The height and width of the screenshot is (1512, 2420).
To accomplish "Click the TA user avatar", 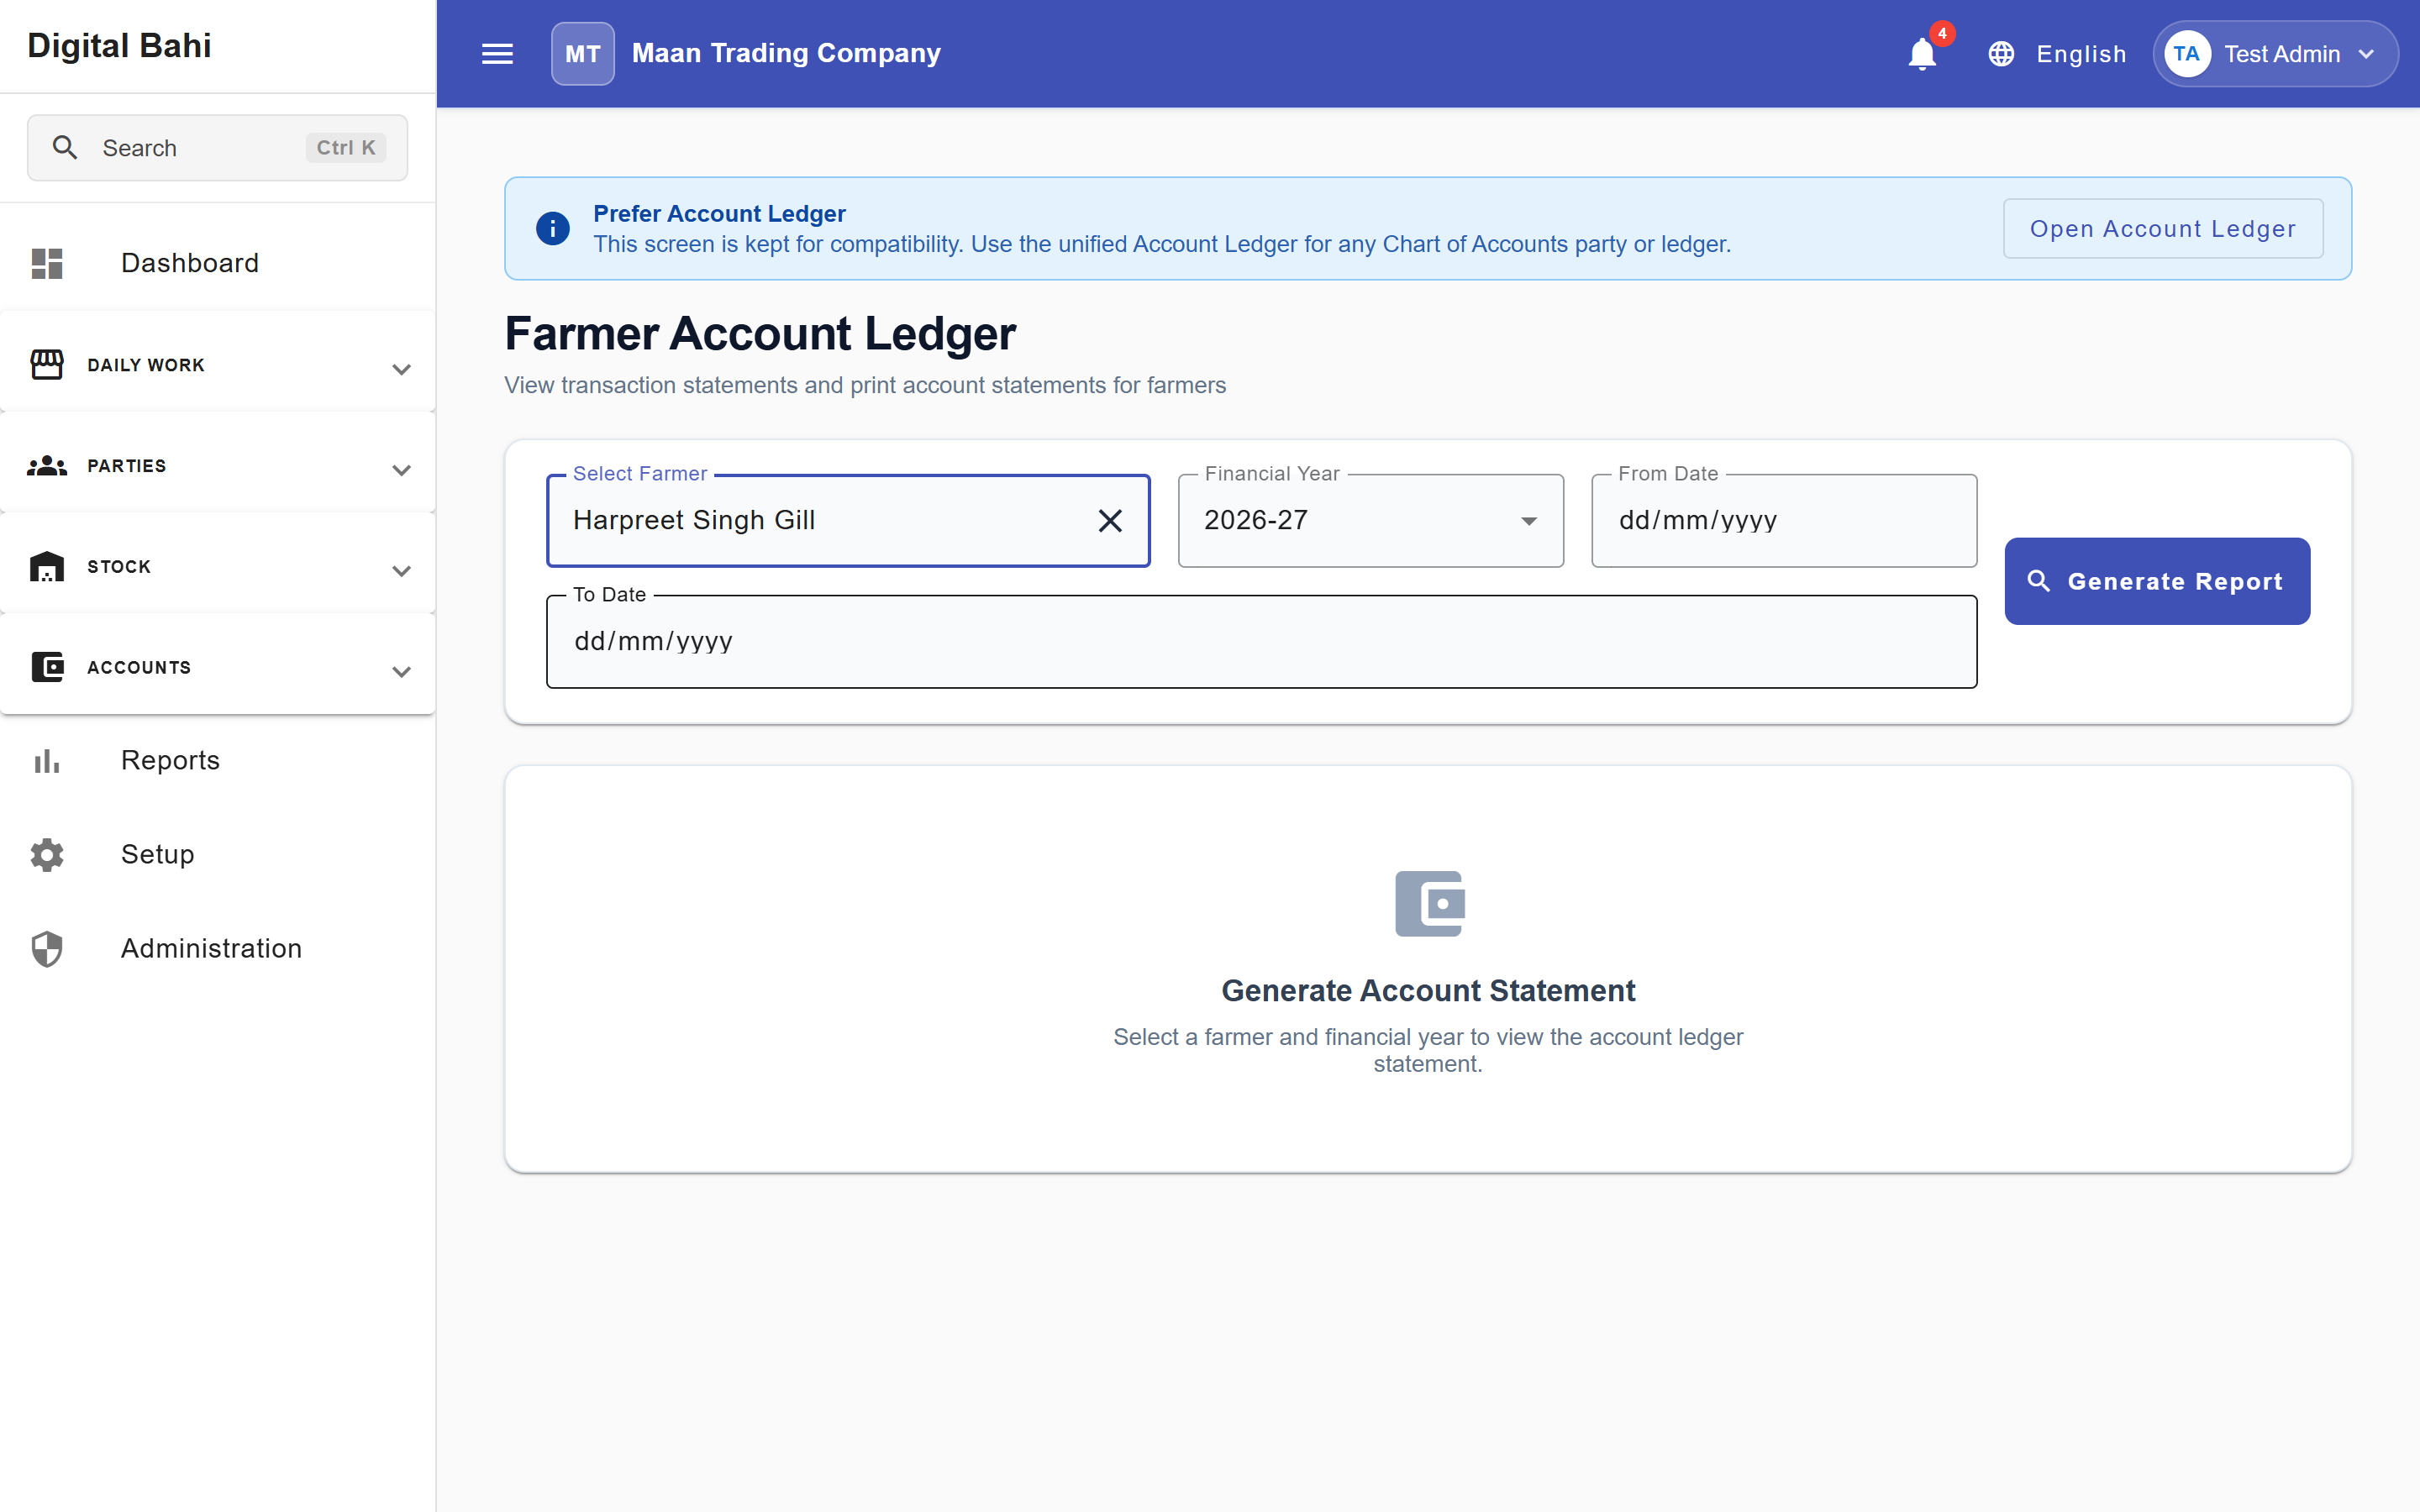I will coord(2187,54).
